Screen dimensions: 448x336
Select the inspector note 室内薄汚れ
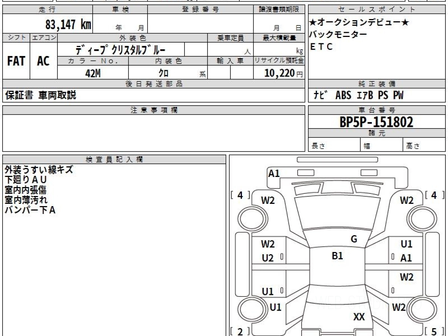click(26, 200)
